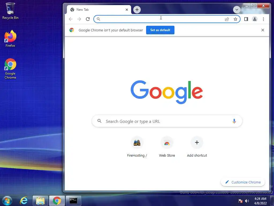This screenshot has height=206, width=274.
Task: Click the Action Center flag tray icon
Action: point(241,201)
